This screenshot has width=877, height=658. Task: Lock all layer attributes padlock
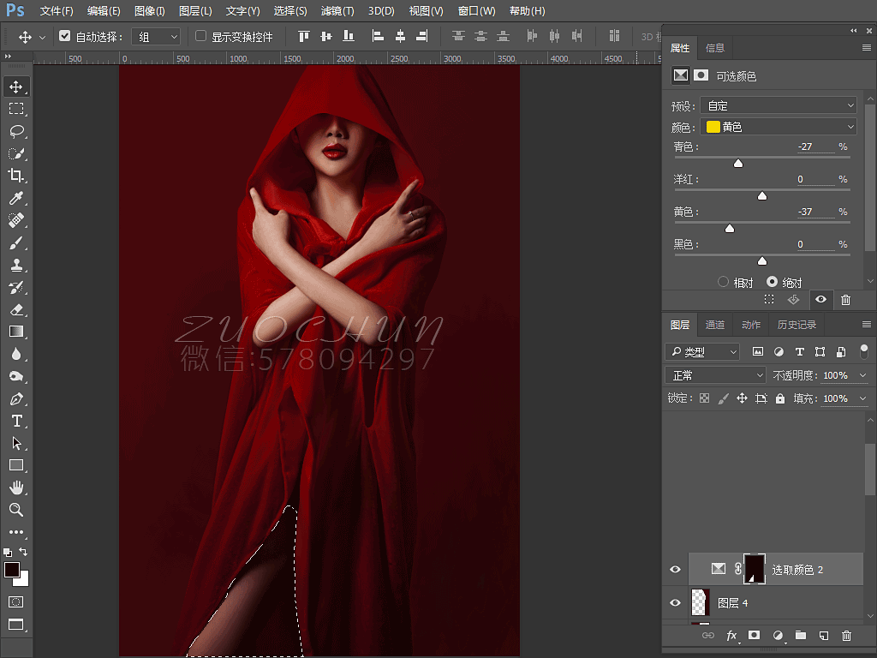pyautogui.click(x=780, y=398)
